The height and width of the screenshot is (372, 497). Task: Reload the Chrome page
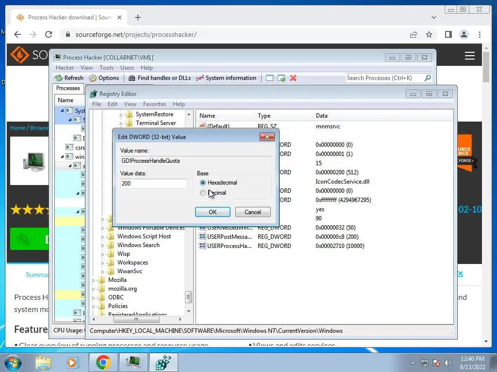(49, 34)
